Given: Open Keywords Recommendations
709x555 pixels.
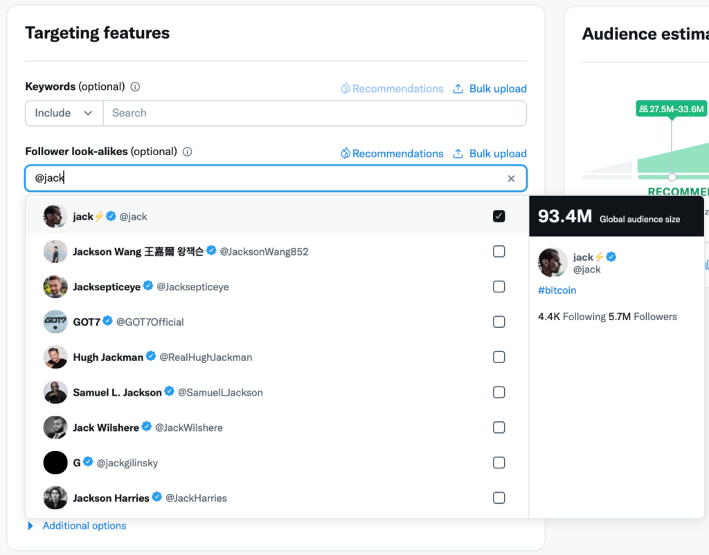Looking at the screenshot, I should coord(398,89).
